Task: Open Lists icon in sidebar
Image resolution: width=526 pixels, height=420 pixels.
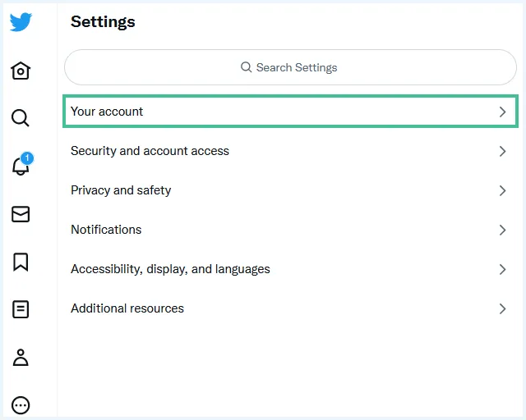Action: 21,309
